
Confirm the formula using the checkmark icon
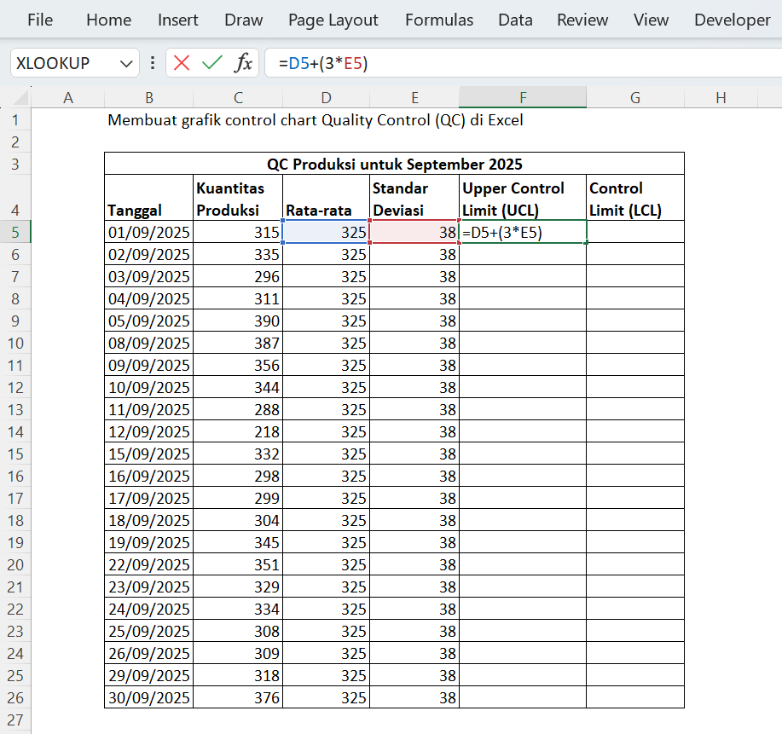click(x=212, y=63)
